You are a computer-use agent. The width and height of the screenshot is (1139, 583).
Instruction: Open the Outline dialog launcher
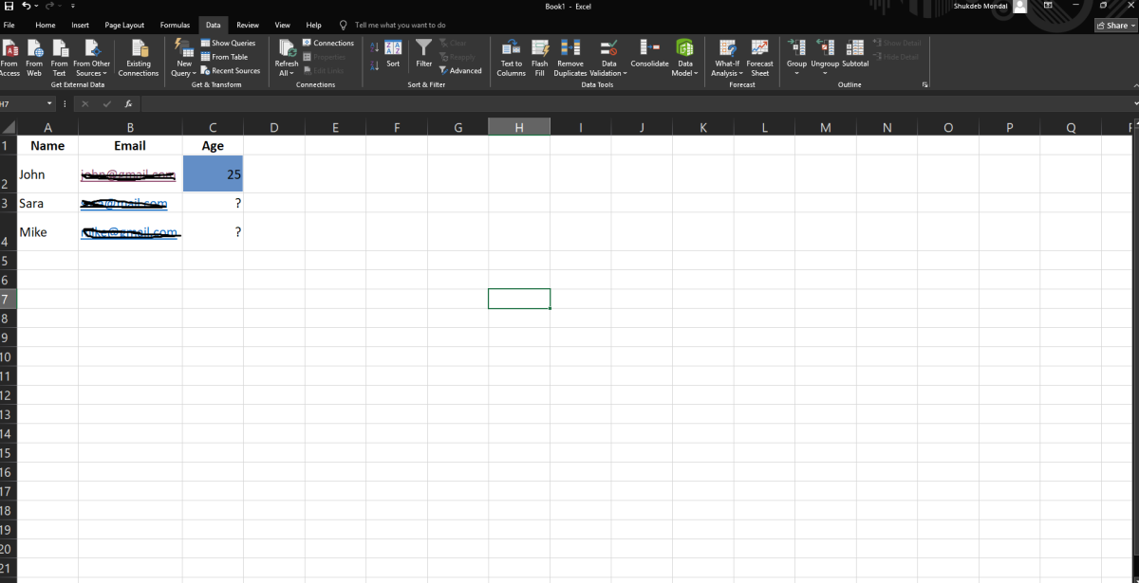click(x=925, y=85)
